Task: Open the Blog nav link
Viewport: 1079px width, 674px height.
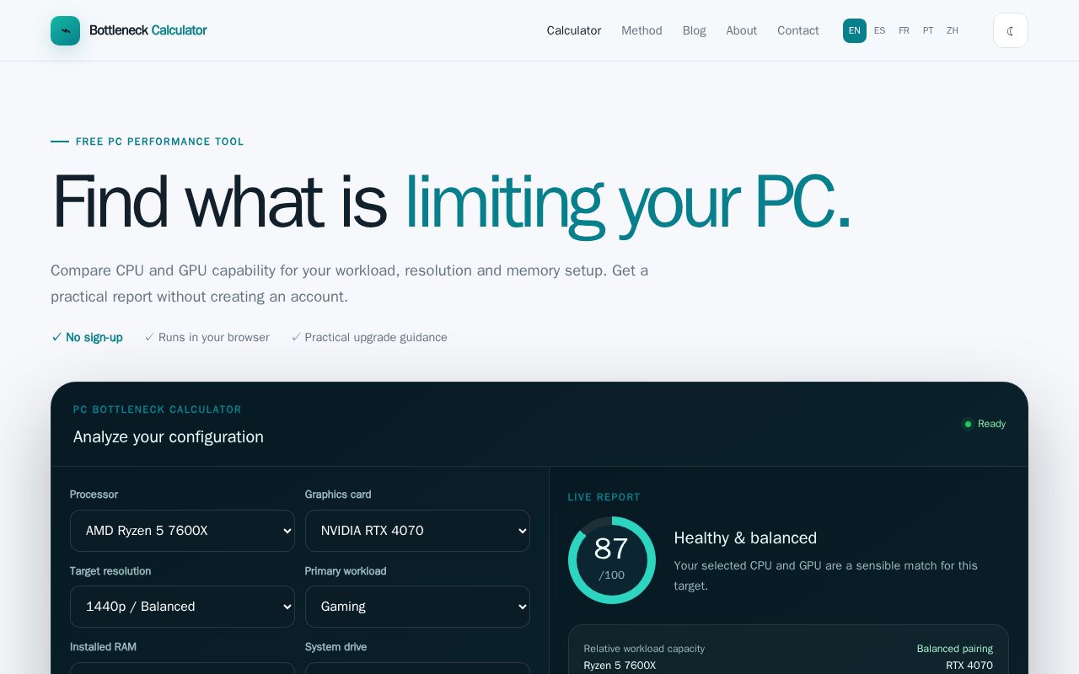Action: (x=695, y=30)
